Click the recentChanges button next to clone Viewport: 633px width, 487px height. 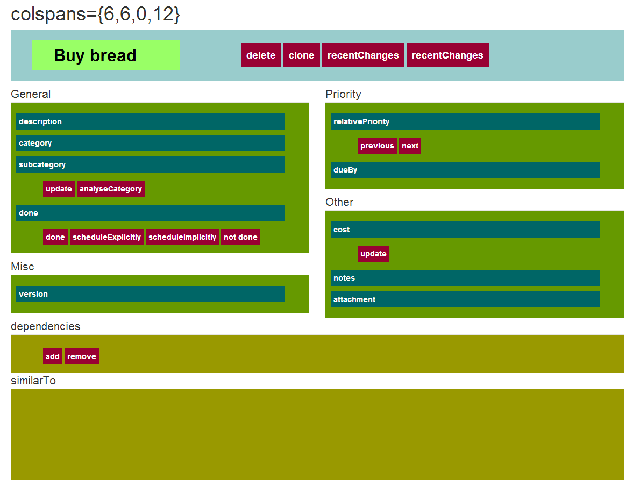[x=363, y=55]
